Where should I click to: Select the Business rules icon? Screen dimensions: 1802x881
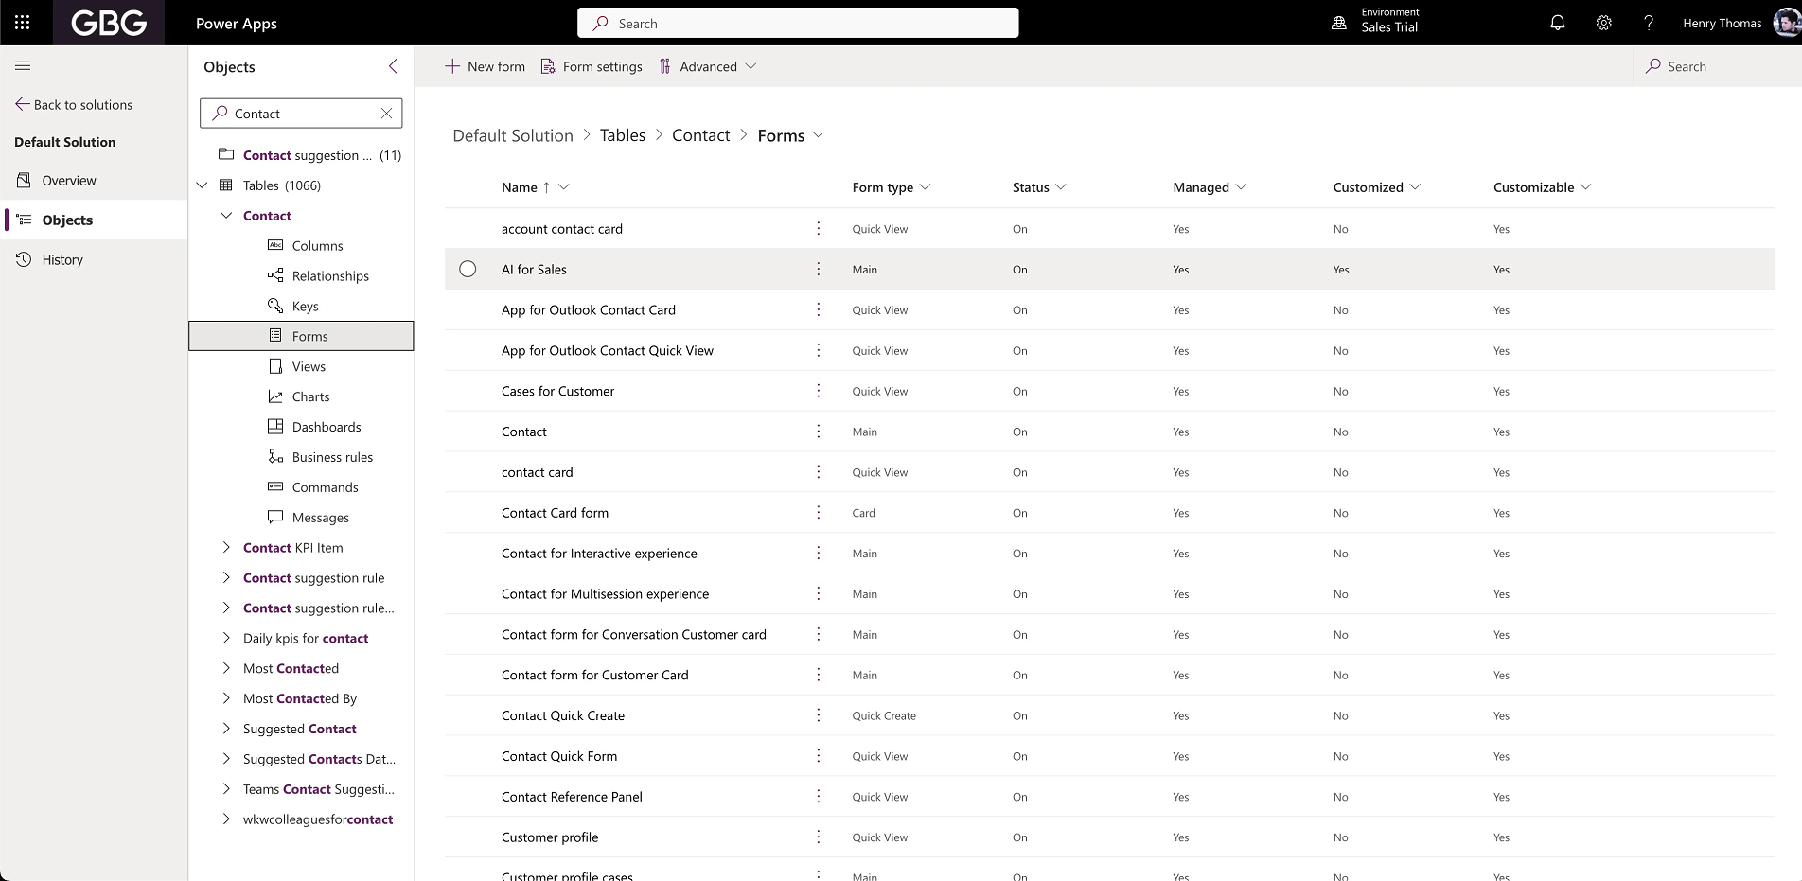click(274, 457)
